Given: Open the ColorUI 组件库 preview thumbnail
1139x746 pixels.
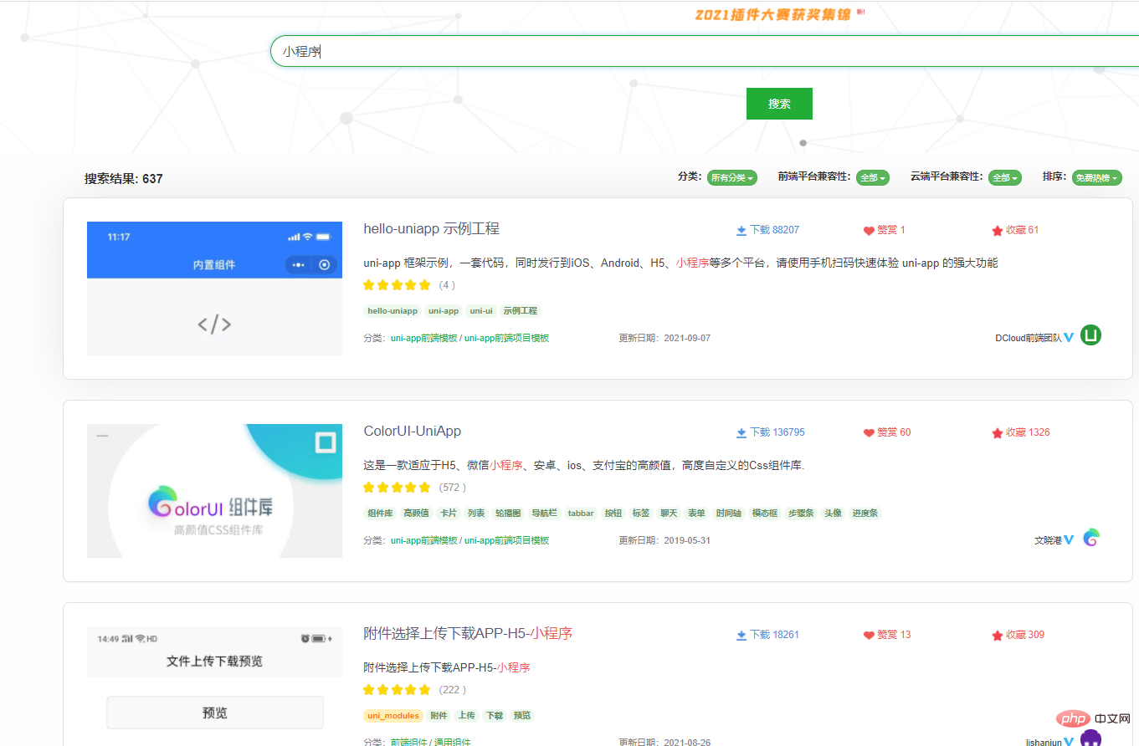Looking at the screenshot, I should pos(214,491).
